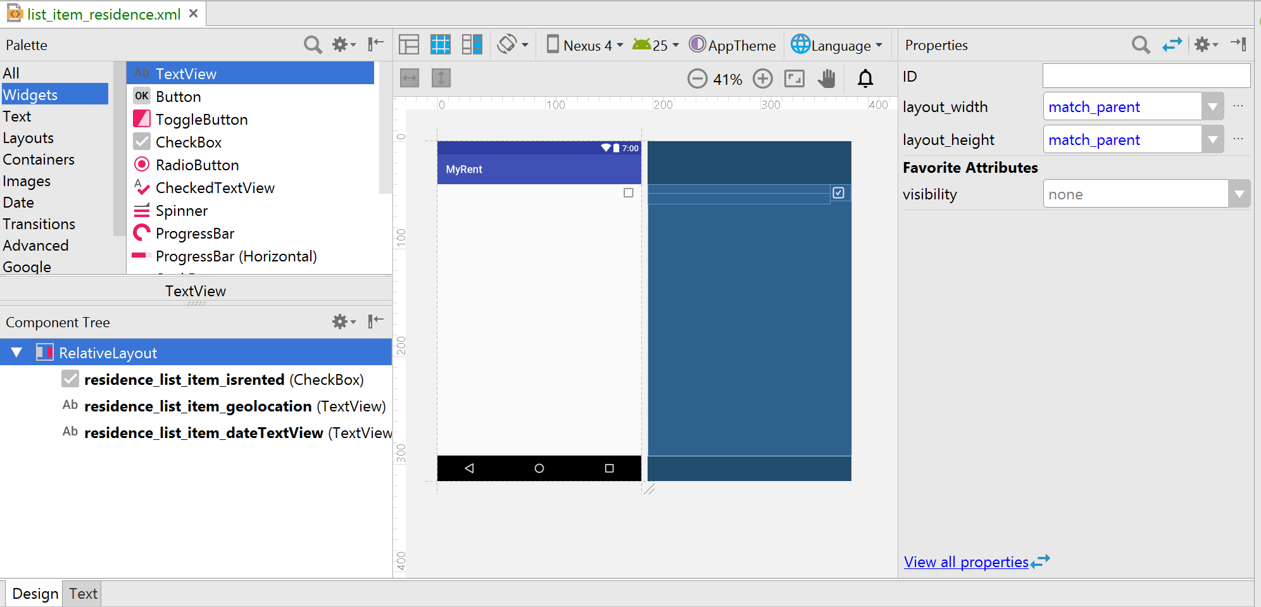1261x607 pixels.
Task: Click the Zoom In plus icon
Action: [x=762, y=79]
